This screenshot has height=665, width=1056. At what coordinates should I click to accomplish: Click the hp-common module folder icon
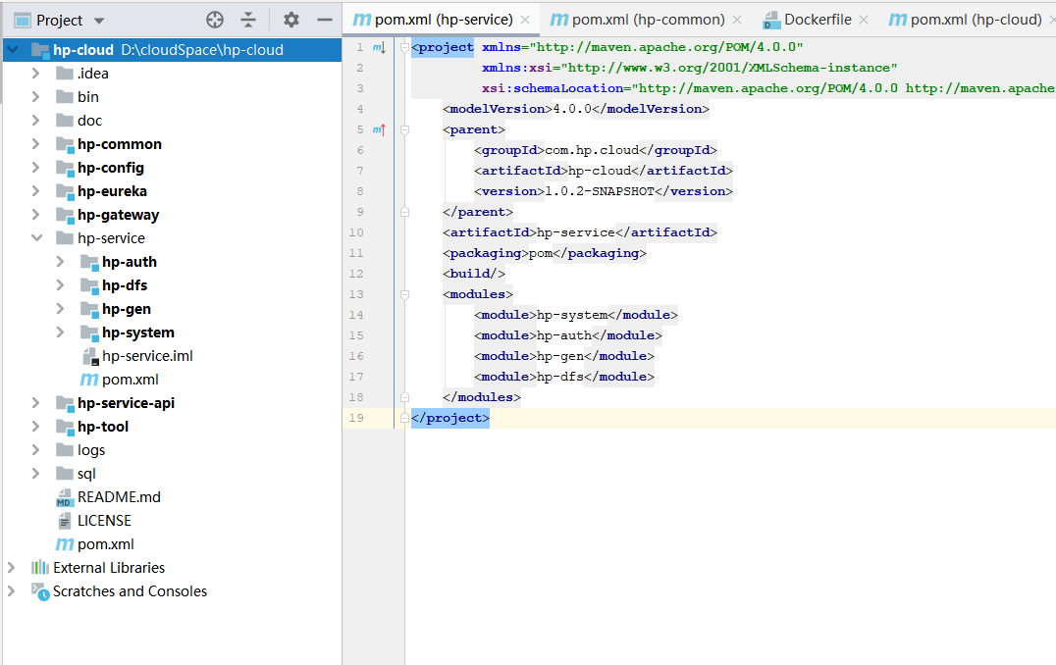(x=65, y=144)
